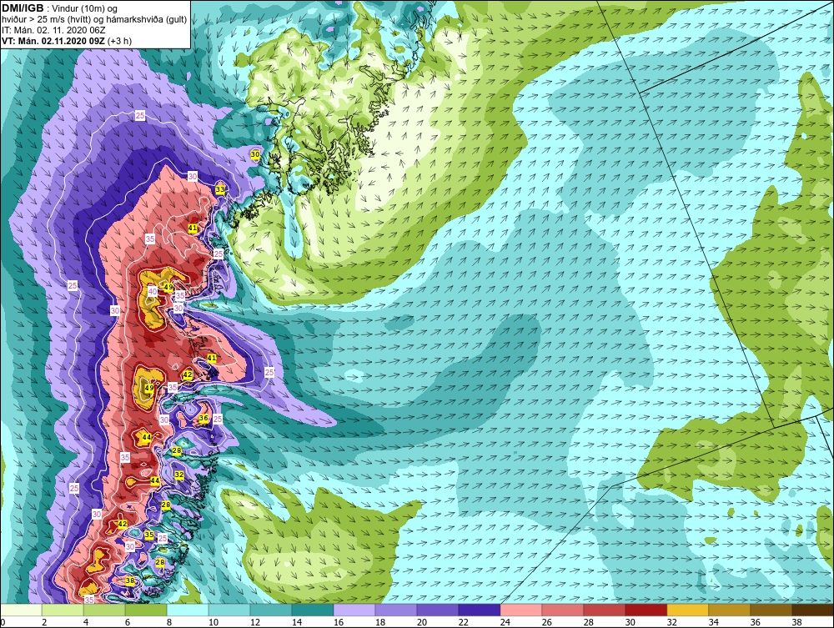
Task: Click the 12–14 m/s teal legend swatch
Action: pyautogui.click(x=271, y=610)
